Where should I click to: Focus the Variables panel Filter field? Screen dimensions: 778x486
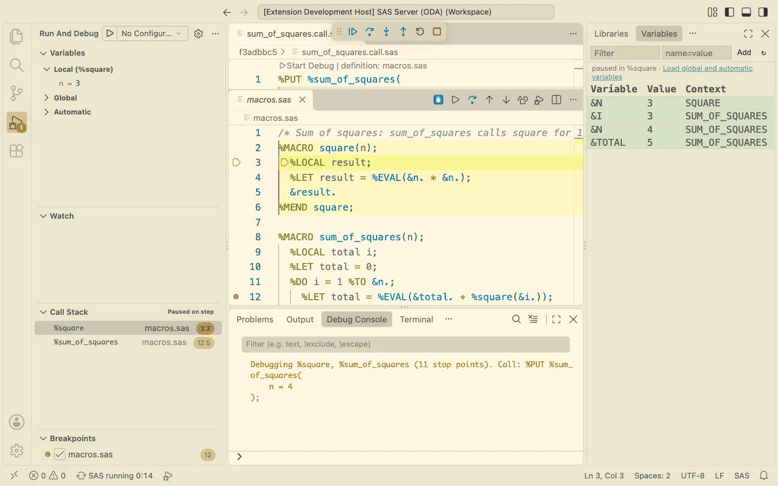pyautogui.click(x=625, y=53)
